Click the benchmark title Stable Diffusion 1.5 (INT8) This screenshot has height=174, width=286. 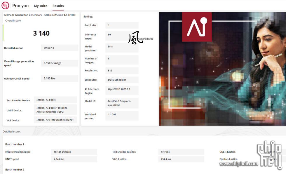(40, 15)
